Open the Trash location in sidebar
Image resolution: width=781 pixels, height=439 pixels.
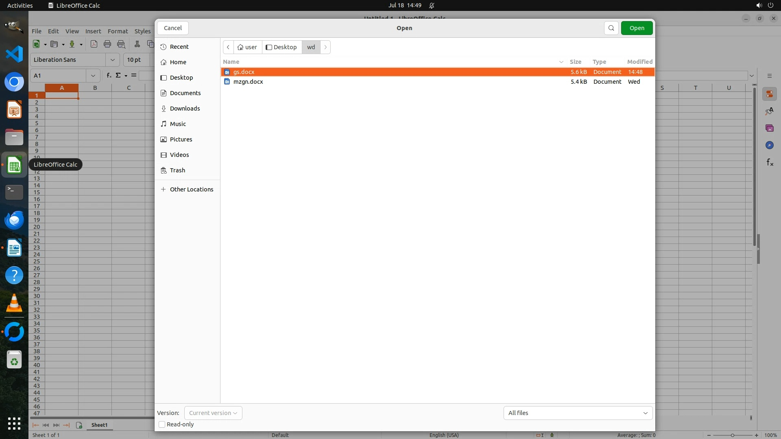[177, 170]
